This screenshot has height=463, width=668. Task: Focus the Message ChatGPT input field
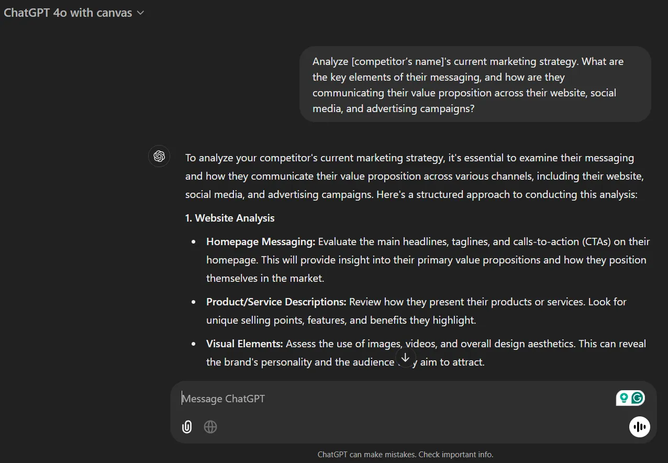pos(398,399)
